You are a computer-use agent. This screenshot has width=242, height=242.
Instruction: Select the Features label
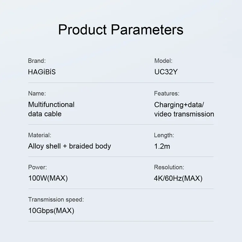(167, 93)
